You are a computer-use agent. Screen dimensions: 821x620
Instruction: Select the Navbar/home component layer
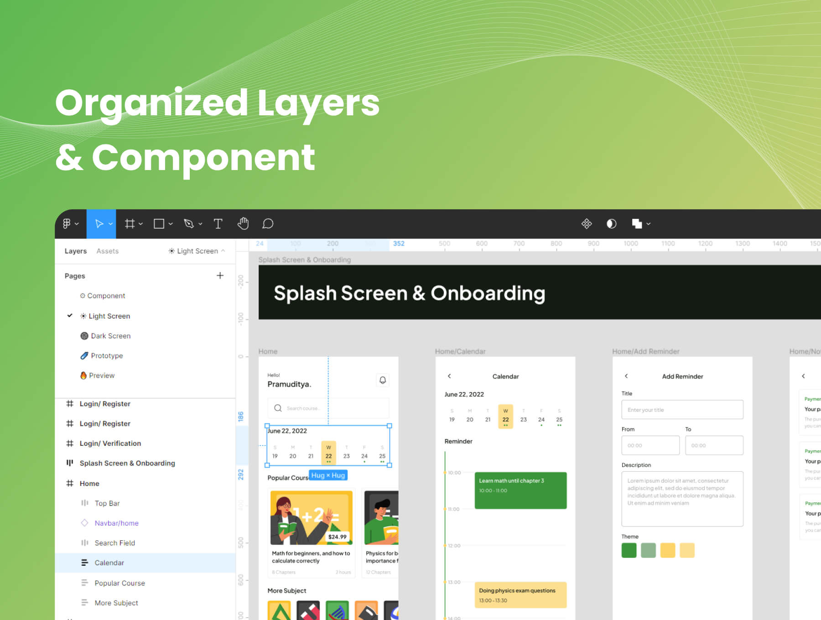tap(116, 523)
